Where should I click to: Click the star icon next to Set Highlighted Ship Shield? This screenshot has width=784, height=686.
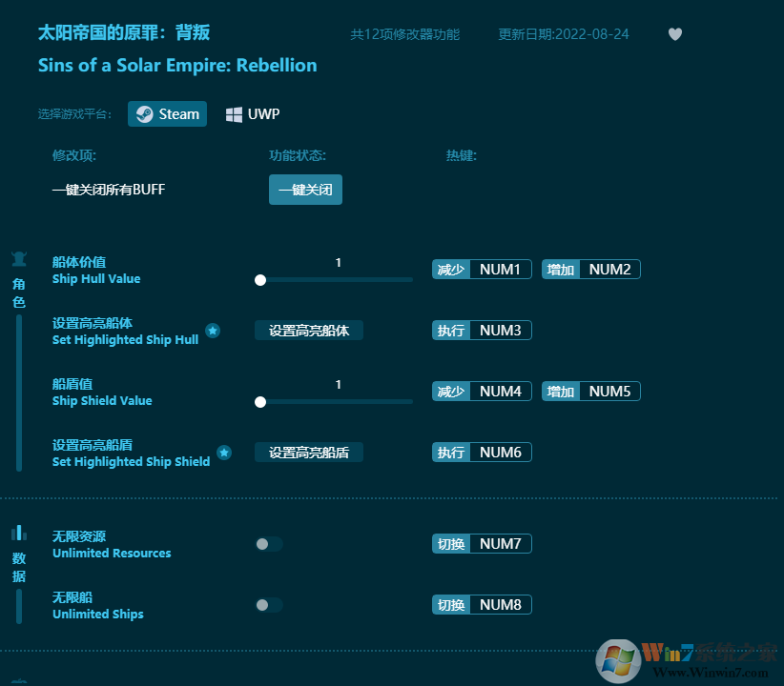(x=224, y=453)
